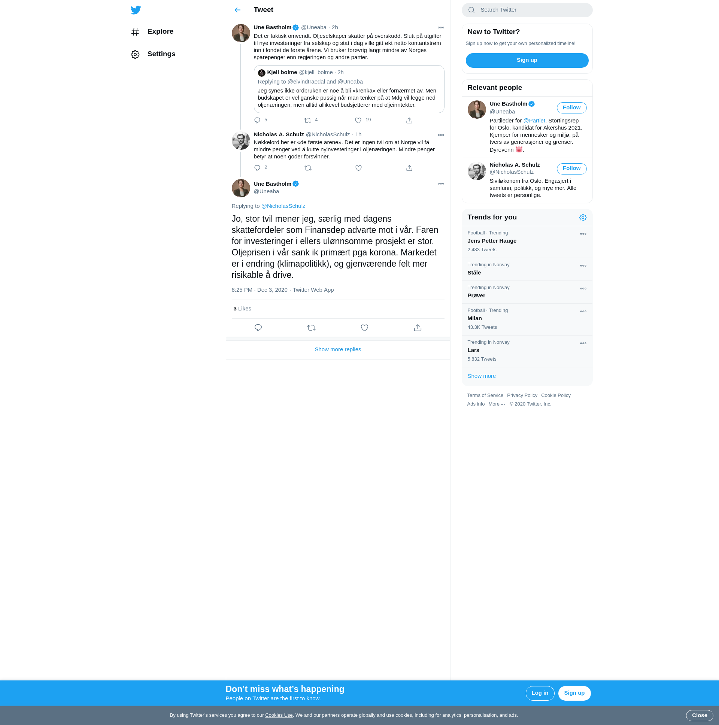Open the quoted Kjell bolme tweet
The height and width of the screenshot is (725, 719).
349,89
